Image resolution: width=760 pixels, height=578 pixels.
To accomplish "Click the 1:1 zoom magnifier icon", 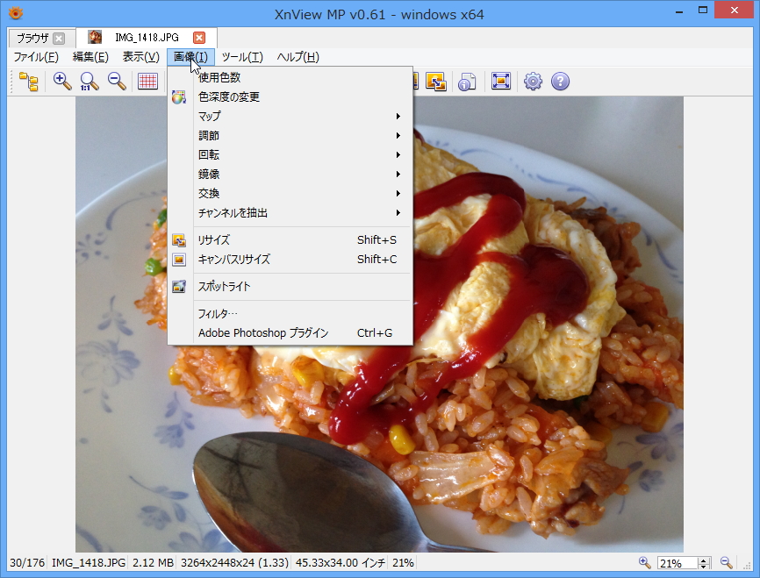I will point(89,81).
